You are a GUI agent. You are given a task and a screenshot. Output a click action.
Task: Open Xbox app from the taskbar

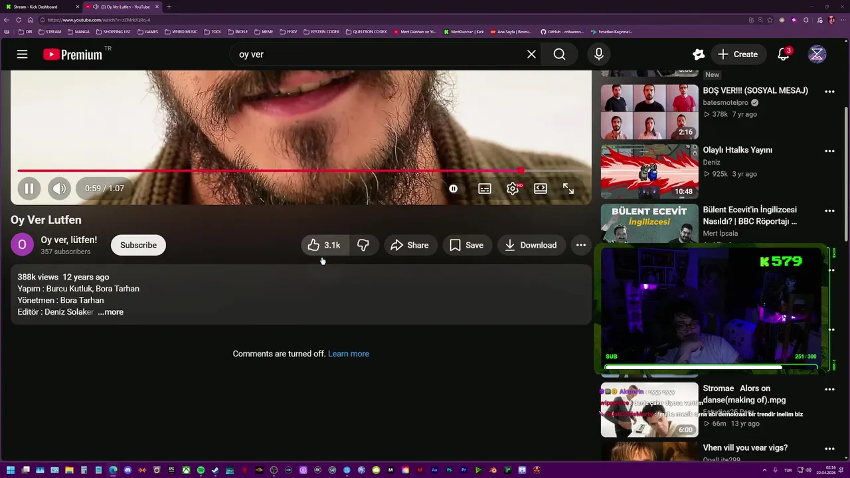[186, 470]
